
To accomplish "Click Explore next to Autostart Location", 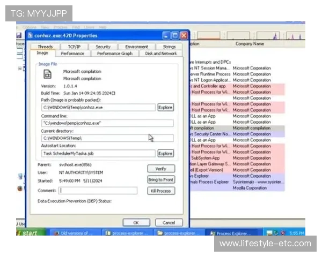I will pyautogui.click(x=165, y=153).
